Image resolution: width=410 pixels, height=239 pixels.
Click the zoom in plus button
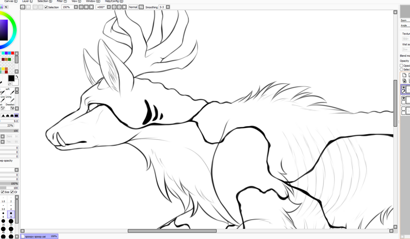point(86,7)
